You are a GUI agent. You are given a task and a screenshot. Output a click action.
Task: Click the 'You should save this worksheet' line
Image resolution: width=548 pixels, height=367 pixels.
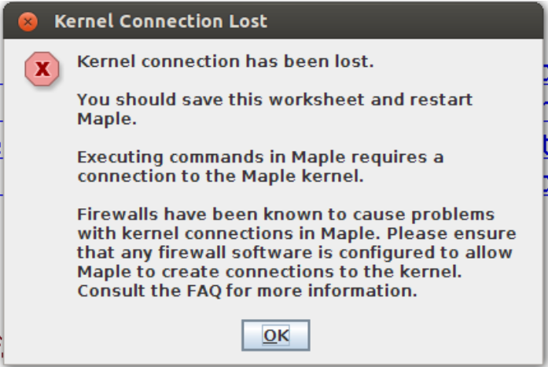tap(274, 100)
